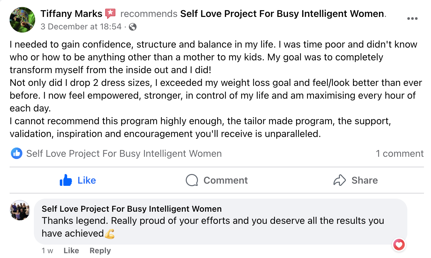
Task: Click the post timestamp 3 December at 18:54
Action: click(81, 27)
